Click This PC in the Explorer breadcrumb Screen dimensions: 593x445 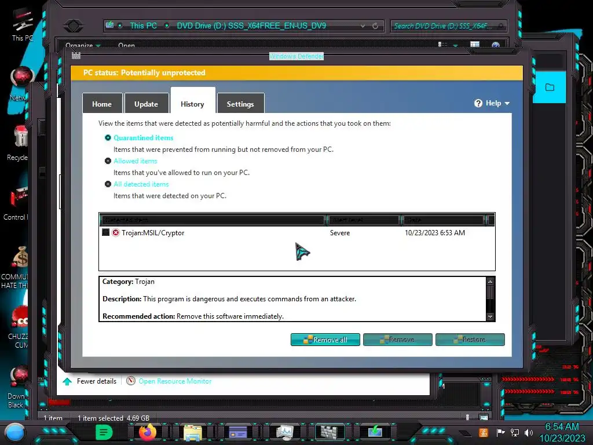coord(144,25)
